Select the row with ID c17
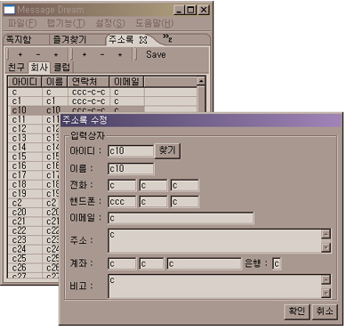 [34, 175]
